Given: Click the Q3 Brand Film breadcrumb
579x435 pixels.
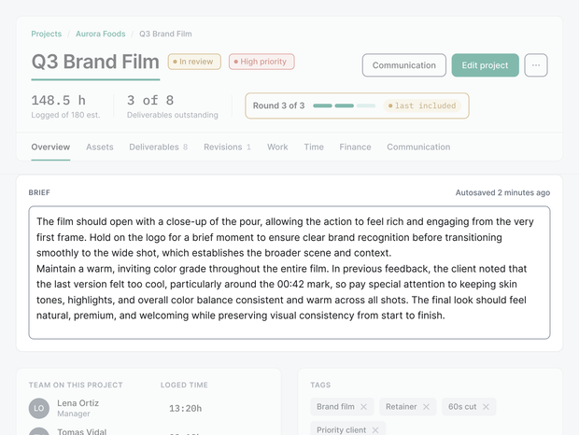Looking at the screenshot, I should tap(165, 34).
